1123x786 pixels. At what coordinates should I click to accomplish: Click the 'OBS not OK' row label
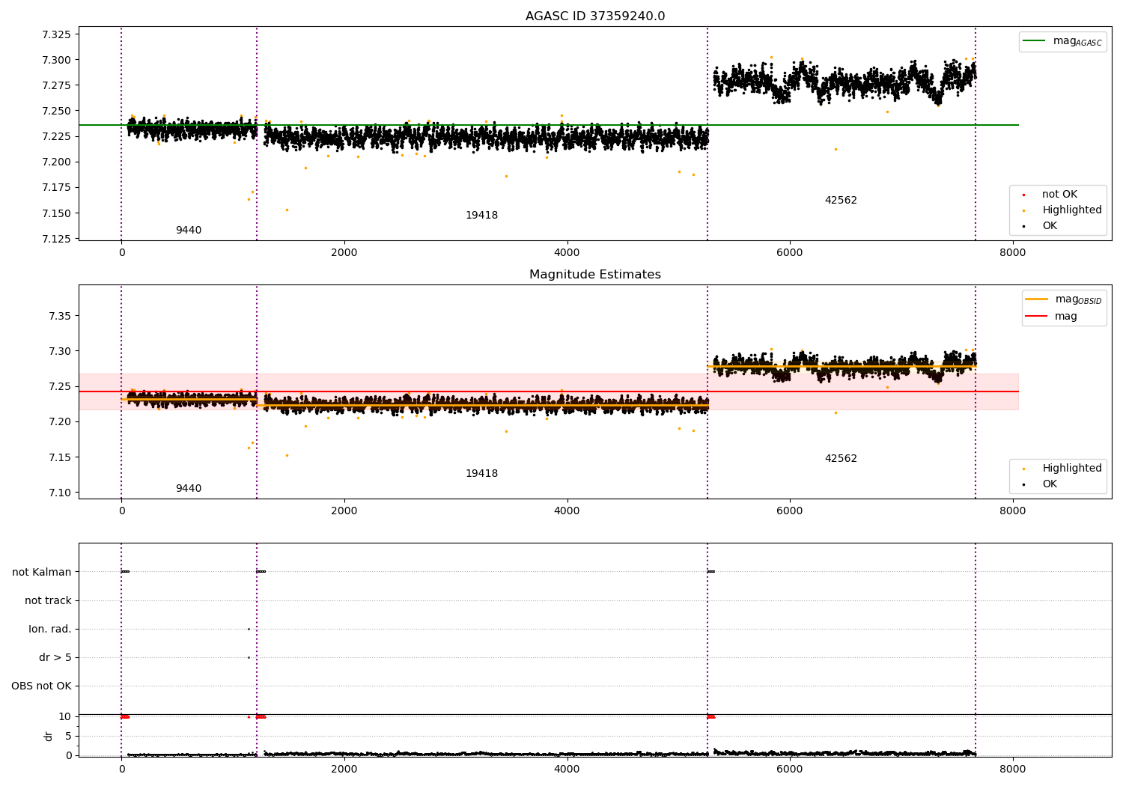(x=41, y=686)
